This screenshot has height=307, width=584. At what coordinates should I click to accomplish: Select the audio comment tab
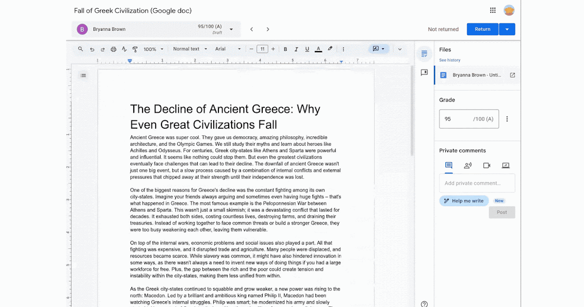point(468,166)
